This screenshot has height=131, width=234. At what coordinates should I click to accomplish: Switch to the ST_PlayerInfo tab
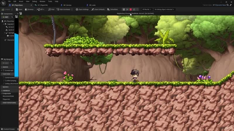point(43,5)
